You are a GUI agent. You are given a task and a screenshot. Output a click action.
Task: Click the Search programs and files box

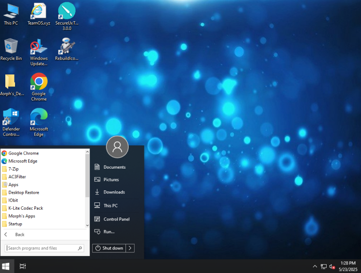click(x=44, y=248)
